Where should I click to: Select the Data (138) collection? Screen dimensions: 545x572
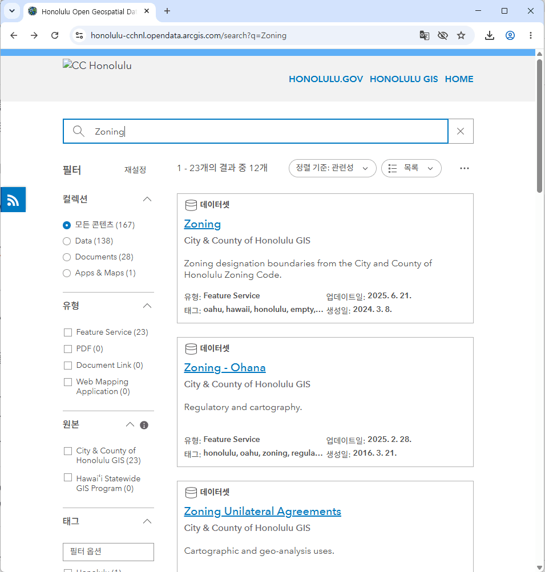(66, 241)
